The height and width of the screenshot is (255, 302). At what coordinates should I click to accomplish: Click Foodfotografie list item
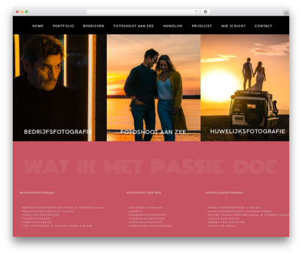[35, 218]
